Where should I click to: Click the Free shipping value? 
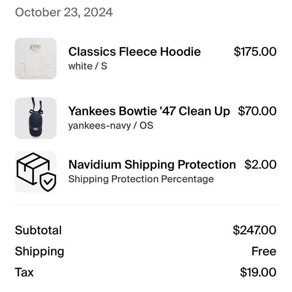264,251
